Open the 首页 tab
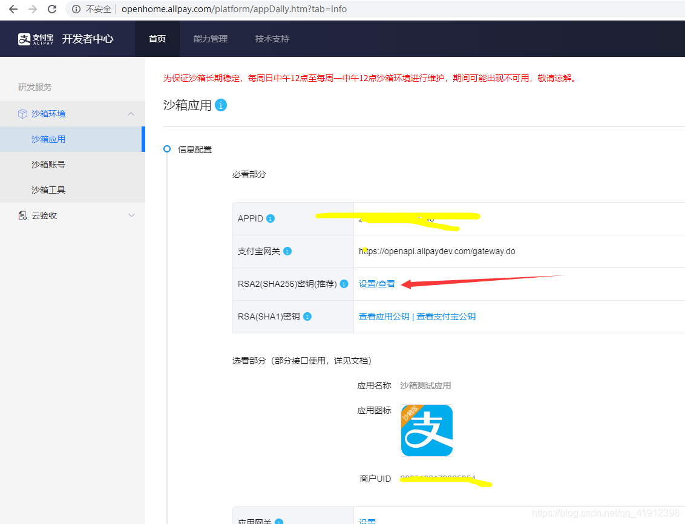 coord(157,39)
